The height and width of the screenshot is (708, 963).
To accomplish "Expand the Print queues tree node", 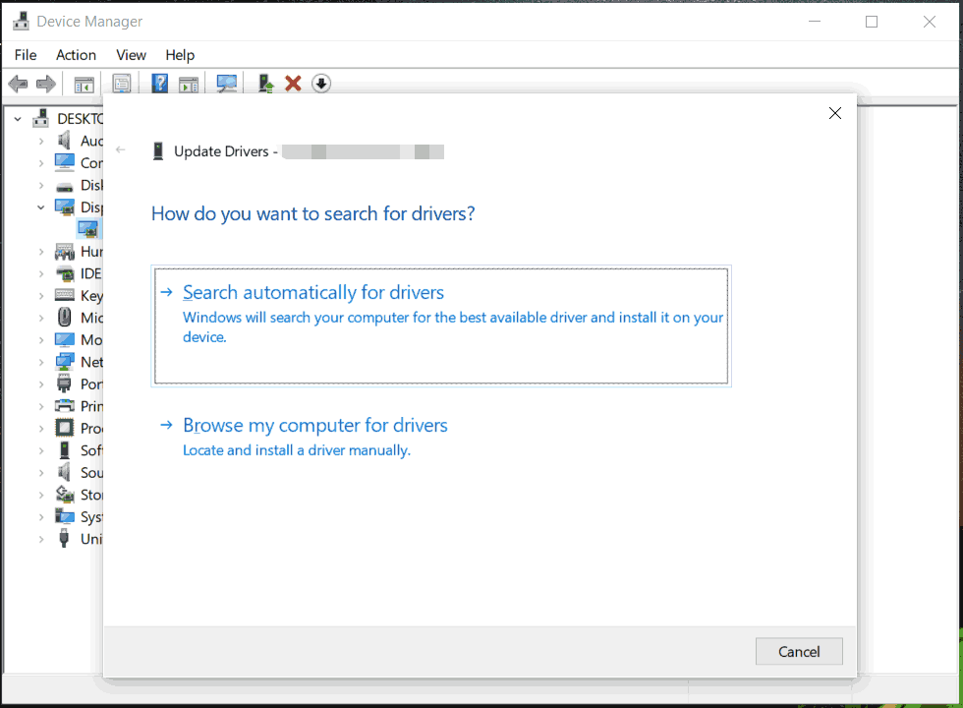I will pyautogui.click(x=41, y=406).
